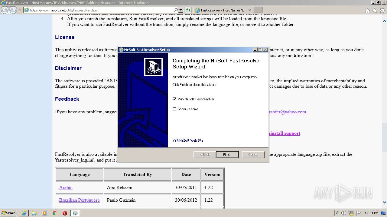Image resolution: width=387 pixels, height=217 pixels.
Task: Click the browser Forward arrow button
Action: point(13,10)
